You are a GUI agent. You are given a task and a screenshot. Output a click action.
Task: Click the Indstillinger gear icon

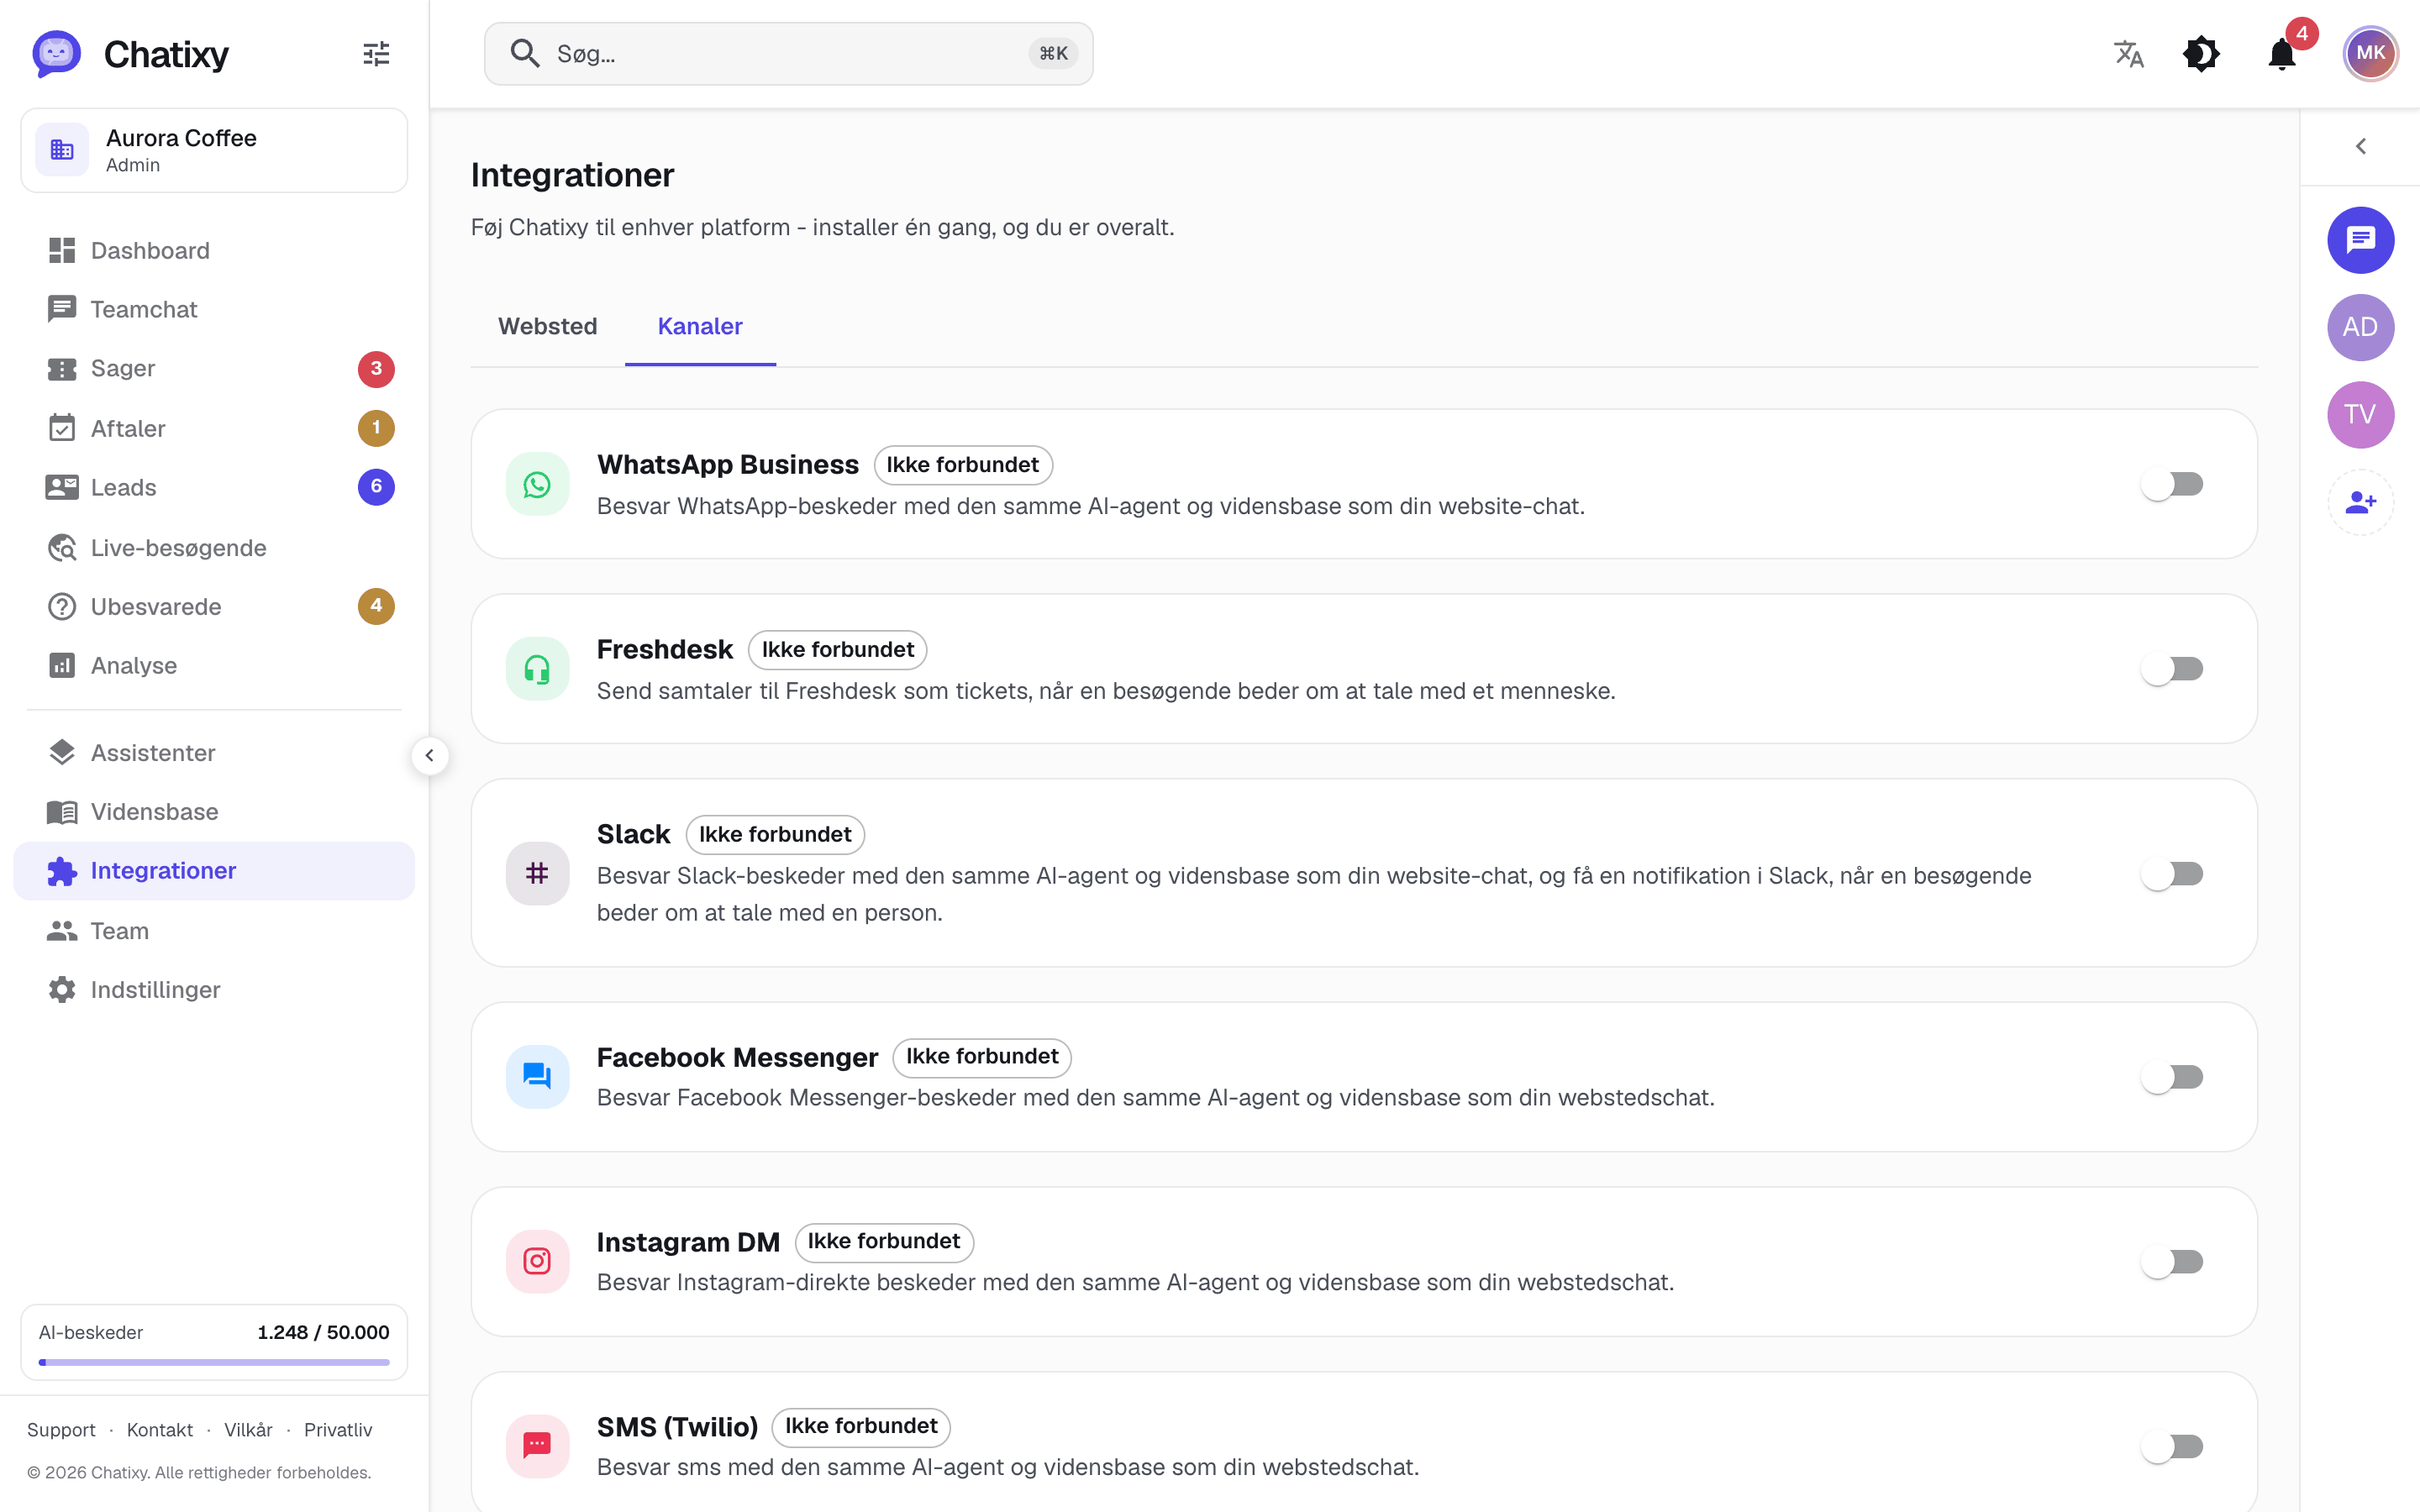point(62,990)
